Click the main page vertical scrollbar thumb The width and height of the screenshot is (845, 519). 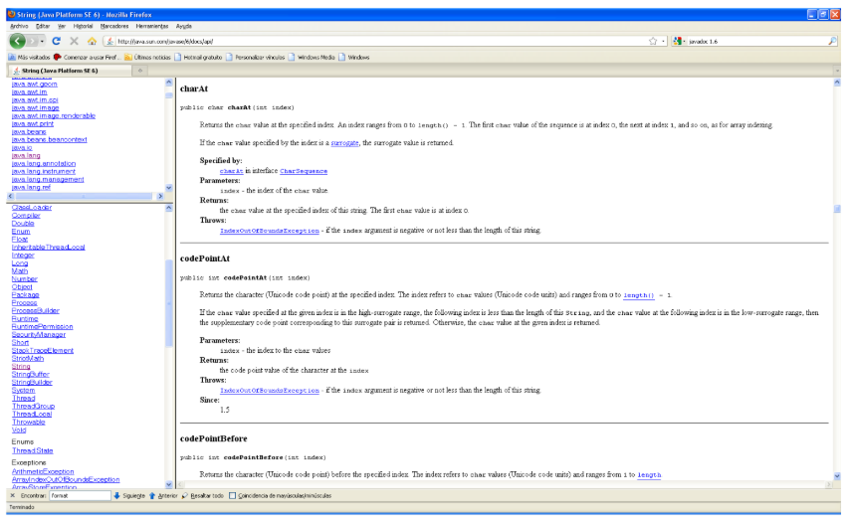click(x=837, y=208)
